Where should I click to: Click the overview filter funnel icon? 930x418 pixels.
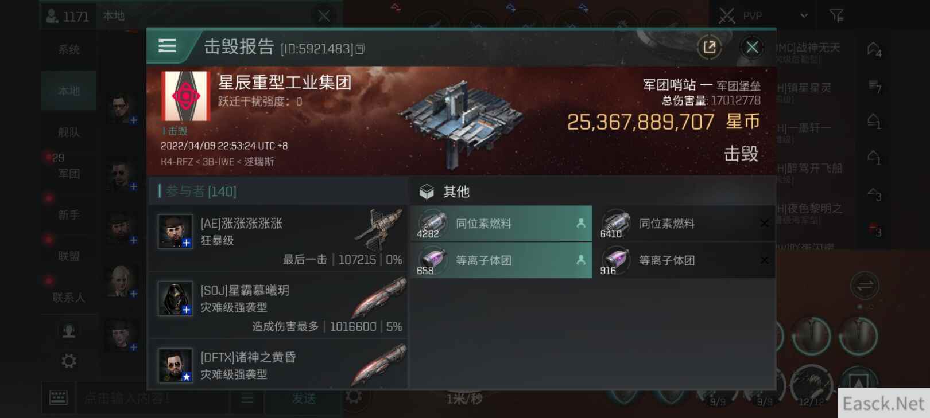coord(836,16)
